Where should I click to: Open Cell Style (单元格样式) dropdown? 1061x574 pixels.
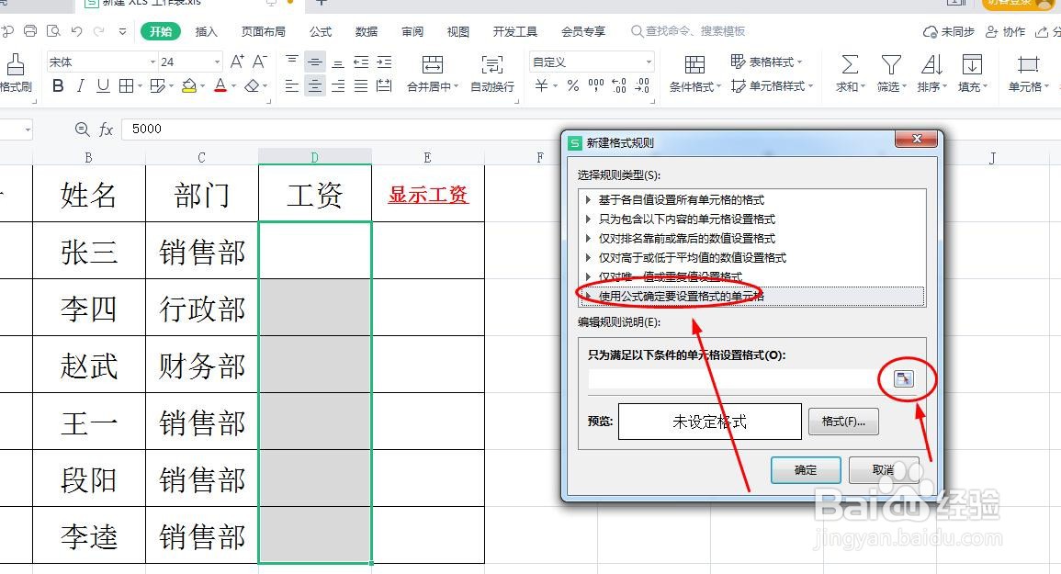tap(772, 86)
